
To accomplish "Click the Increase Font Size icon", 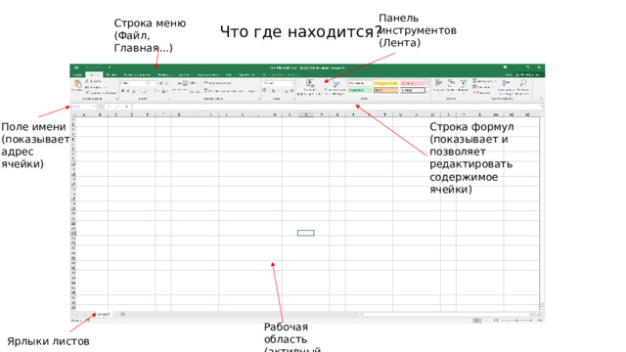I will 160,83.
